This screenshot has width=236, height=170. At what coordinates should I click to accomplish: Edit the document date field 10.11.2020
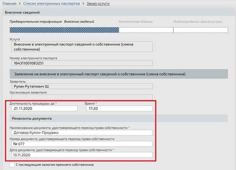tap(82, 155)
